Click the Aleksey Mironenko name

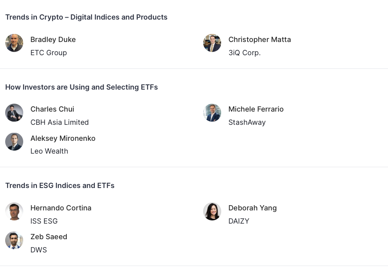[63, 138]
